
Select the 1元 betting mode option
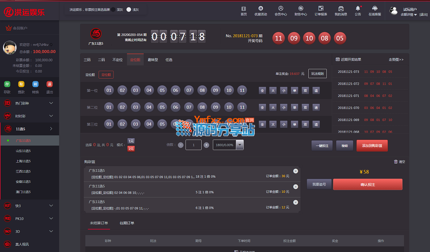pyautogui.click(x=131, y=141)
